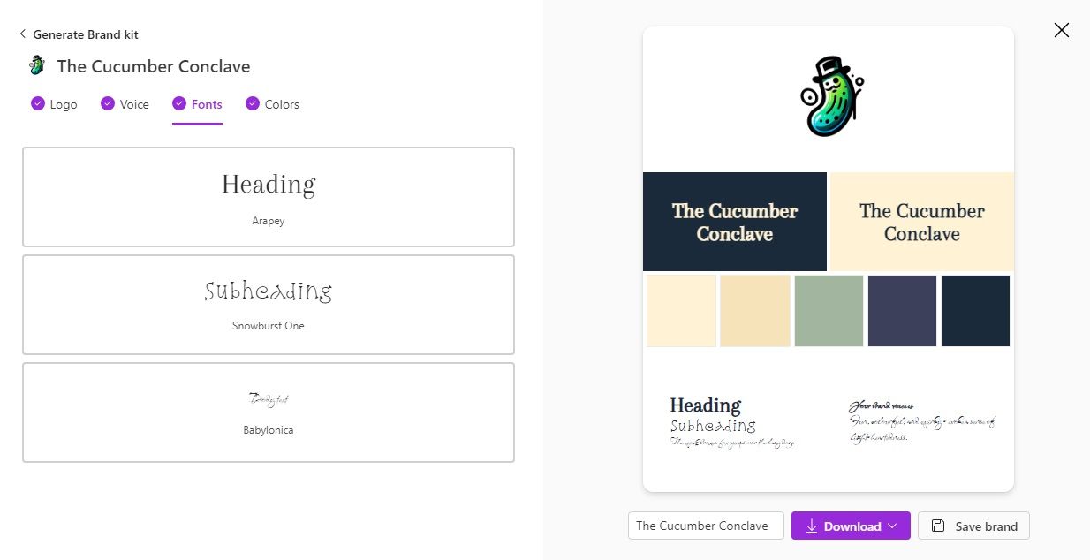Click the back arrow beside Generate Brand kit

click(x=22, y=34)
